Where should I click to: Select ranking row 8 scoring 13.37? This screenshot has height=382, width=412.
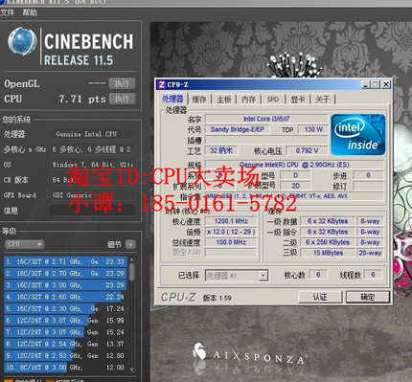click(x=65, y=344)
